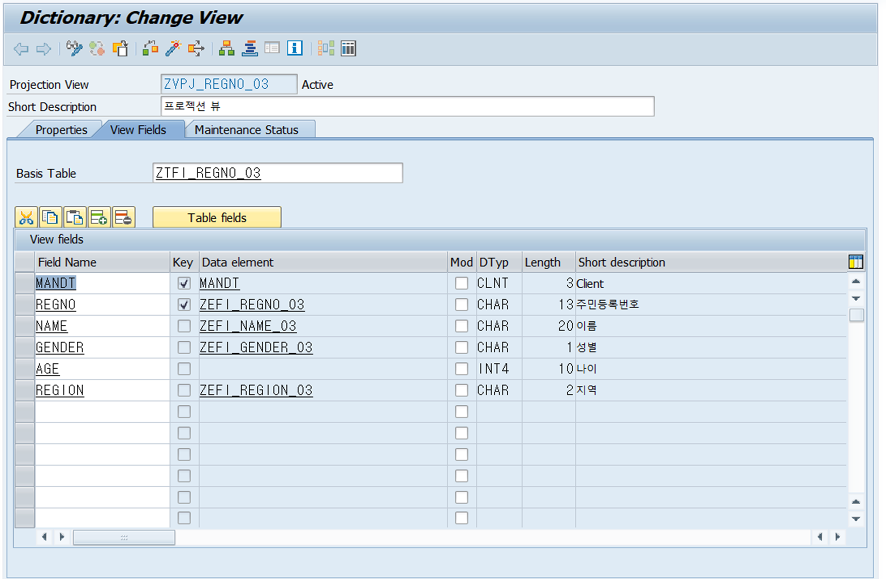The image size is (886, 579).
Task: Click the Table fields button
Action: coord(217,218)
